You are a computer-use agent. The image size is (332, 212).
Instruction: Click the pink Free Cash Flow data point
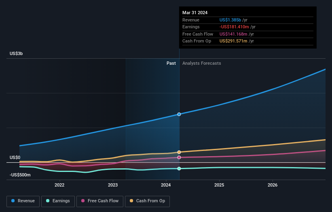179,157
